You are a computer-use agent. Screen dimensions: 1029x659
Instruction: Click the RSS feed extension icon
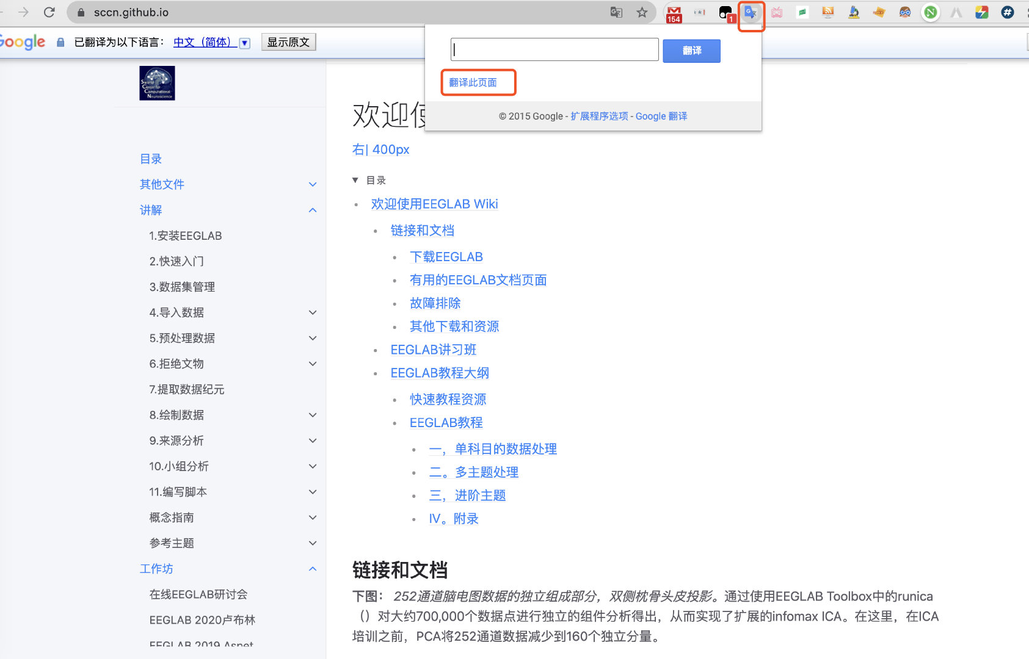(828, 12)
